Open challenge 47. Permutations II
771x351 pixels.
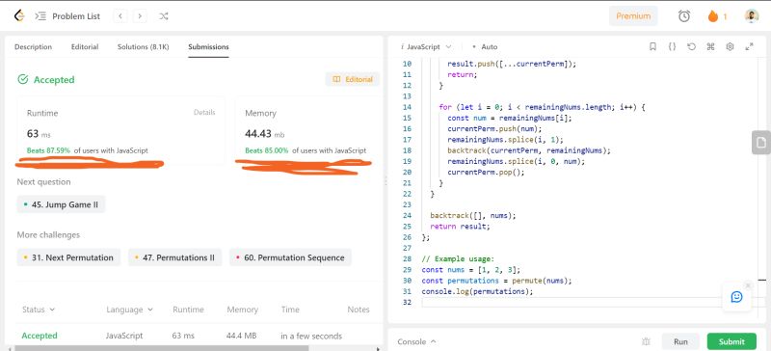(x=175, y=257)
